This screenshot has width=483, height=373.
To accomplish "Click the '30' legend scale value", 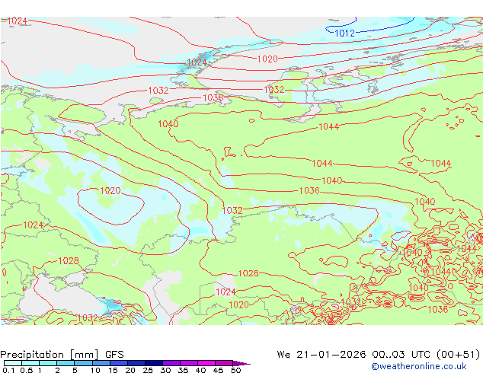I will point(165,370).
